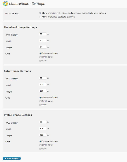This screenshot has width=127, height=162.
Task: Select Thumbnail crop None radio option
Action: click(40, 61)
